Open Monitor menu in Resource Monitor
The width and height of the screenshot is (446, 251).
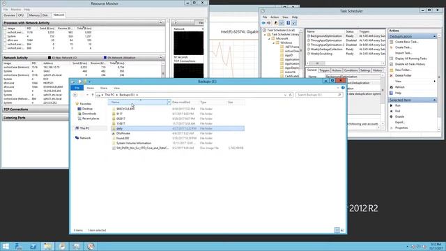16,10
